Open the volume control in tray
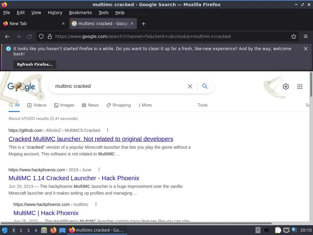Screen dimensions: 313x235 (x=267, y=230)
